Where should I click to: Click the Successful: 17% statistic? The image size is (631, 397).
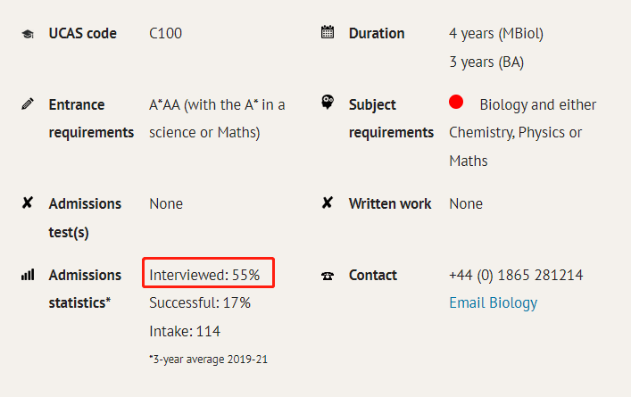pos(200,302)
